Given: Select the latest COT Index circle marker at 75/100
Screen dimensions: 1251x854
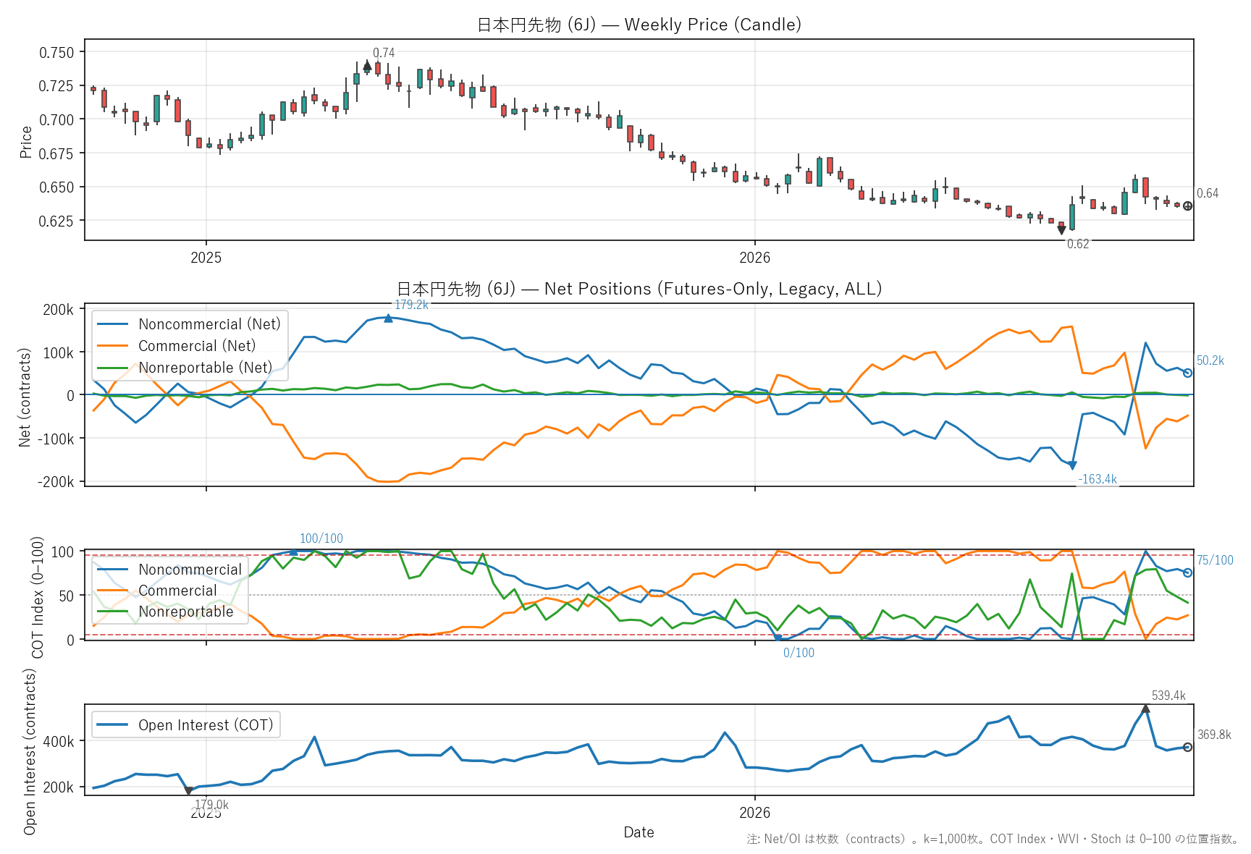Looking at the screenshot, I should click(x=1187, y=572).
